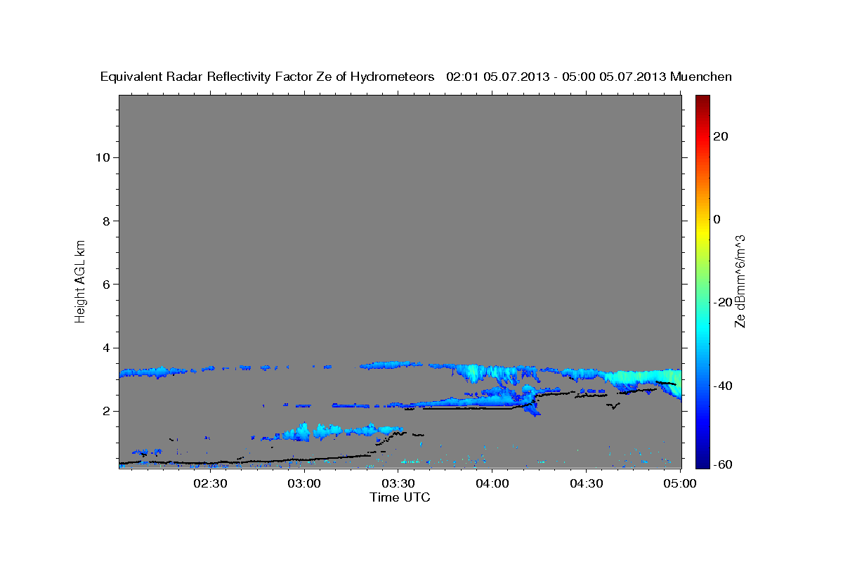Click the colorbar label 'Ze dBmm^6/m^3'
Image resolution: width=843 pixels, height=562 pixels.
740,281
